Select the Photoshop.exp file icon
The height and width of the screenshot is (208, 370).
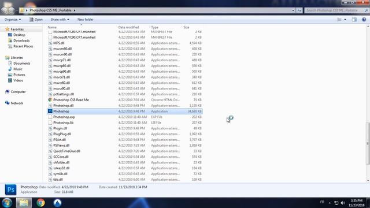(x=50, y=117)
